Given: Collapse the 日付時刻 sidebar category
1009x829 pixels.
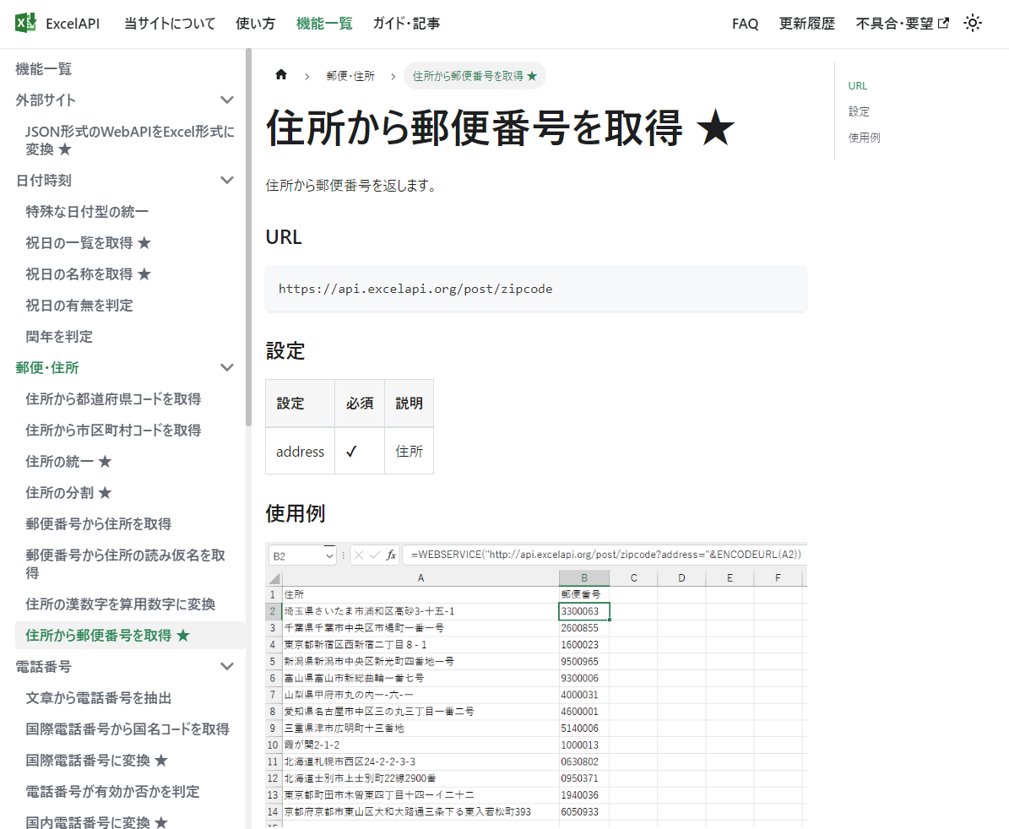Looking at the screenshot, I should (x=226, y=180).
